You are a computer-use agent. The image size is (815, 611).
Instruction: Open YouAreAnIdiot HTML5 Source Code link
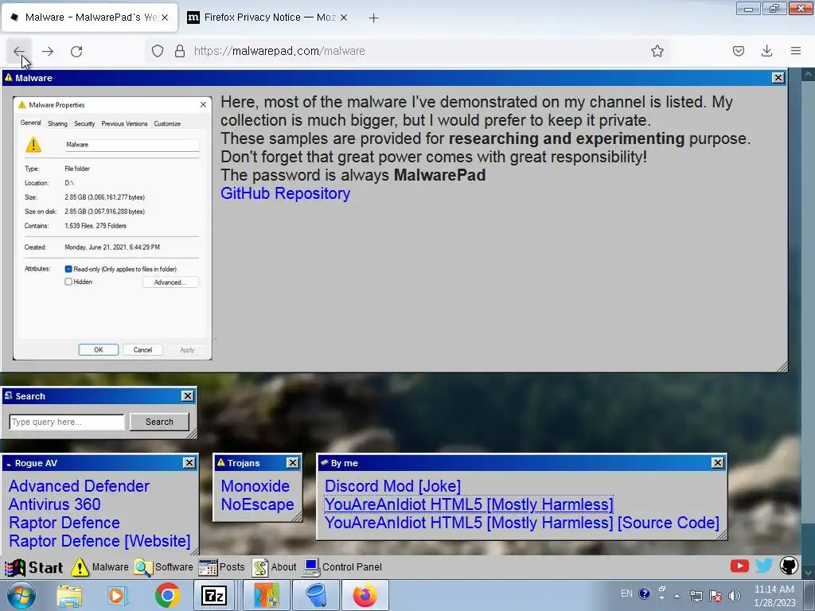(522, 522)
